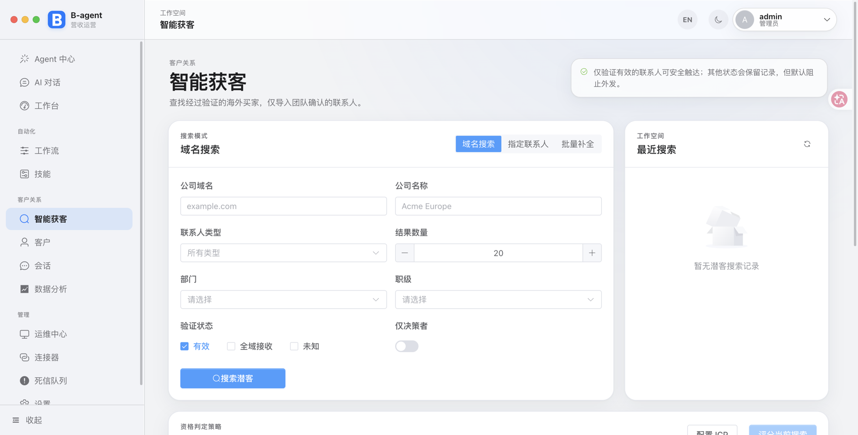The height and width of the screenshot is (435, 858).
Task: Open 运维中心 operations center
Action: (69, 334)
